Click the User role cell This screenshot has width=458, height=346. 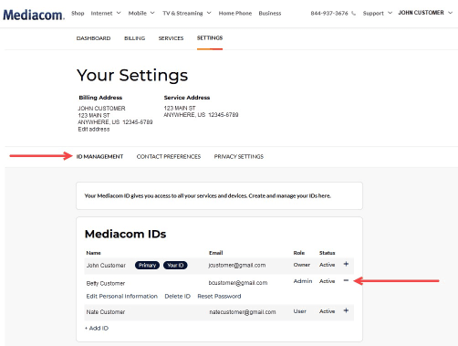(x=299, y=311)
